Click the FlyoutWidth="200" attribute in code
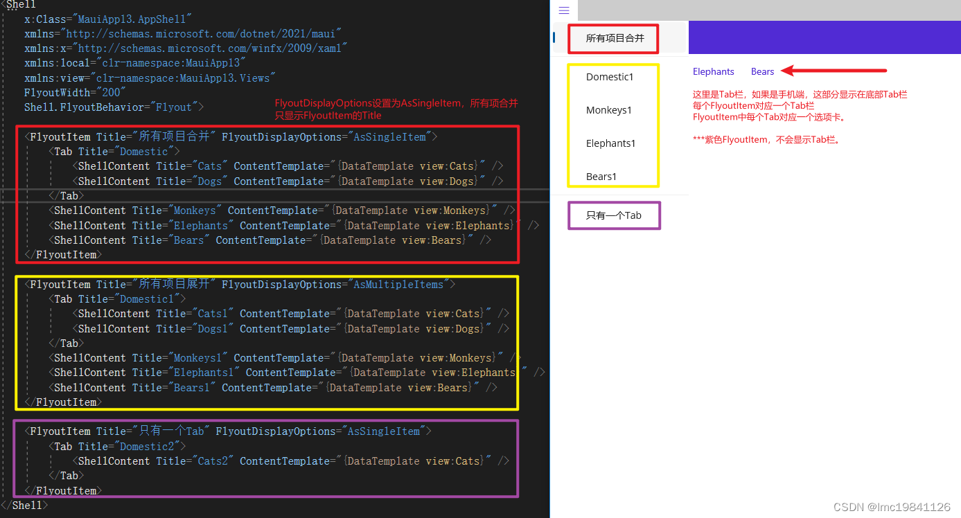 pyautogui.click(x=75, y=93)
